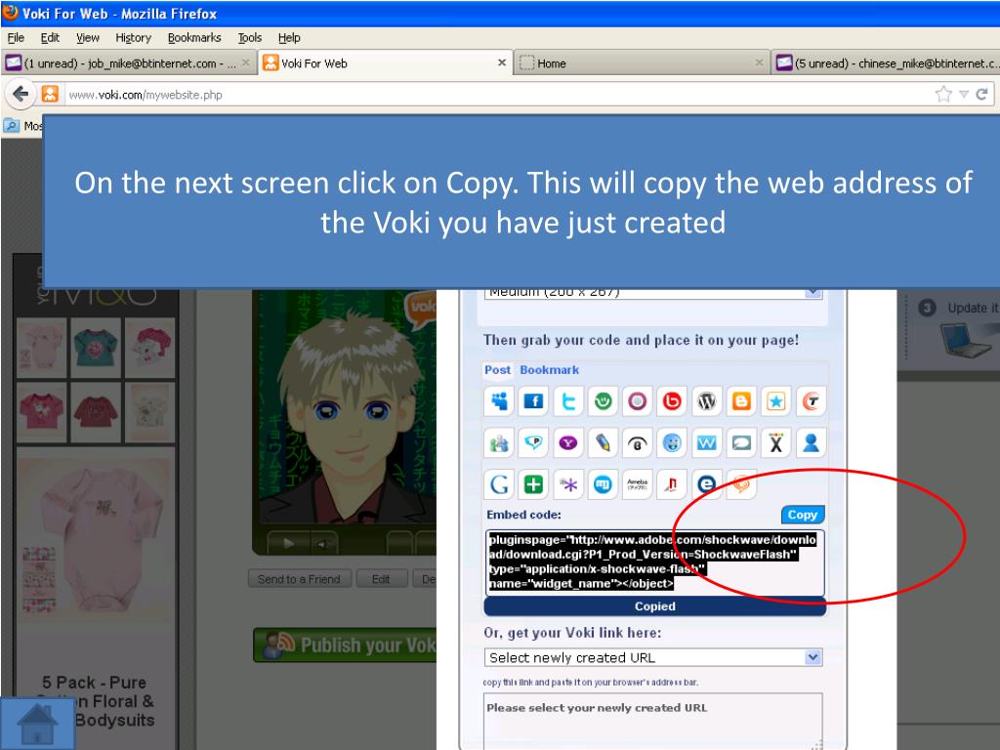Open the Edit menu
Image resolution: width=1000 pixels, height=750 pixels.
point(50,38)
